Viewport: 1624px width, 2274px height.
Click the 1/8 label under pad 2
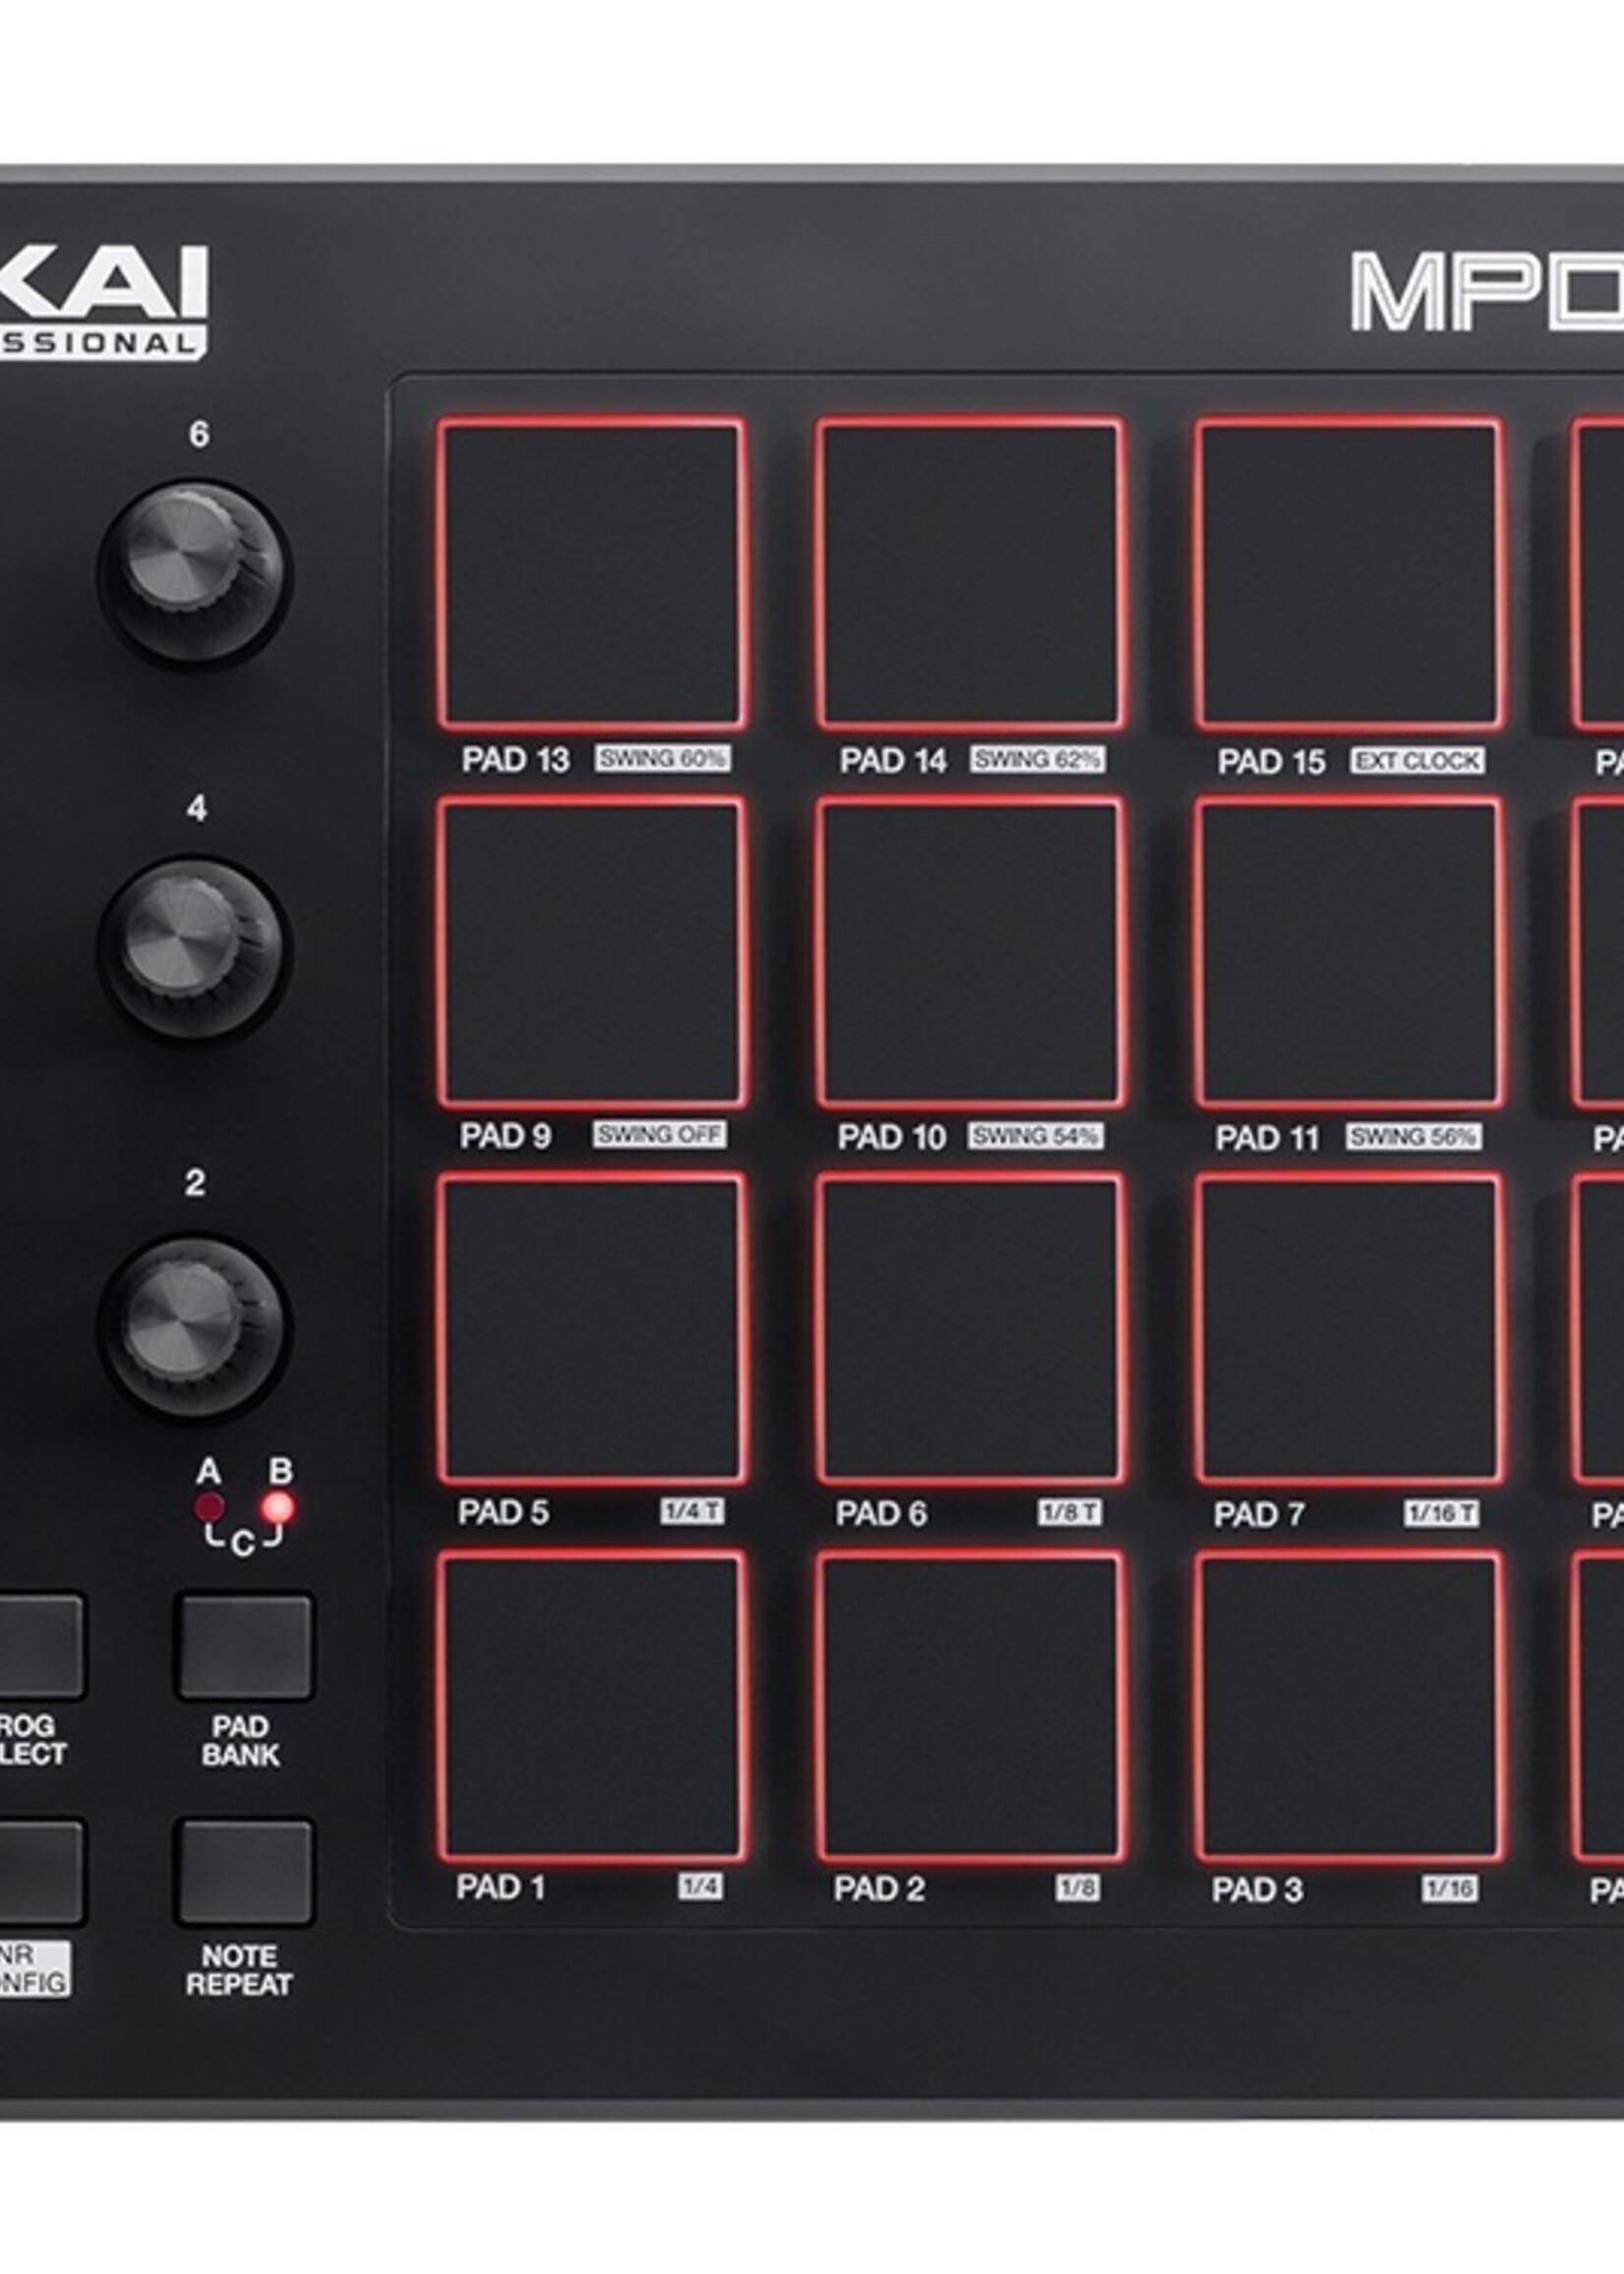(x=1077, y=1888)
